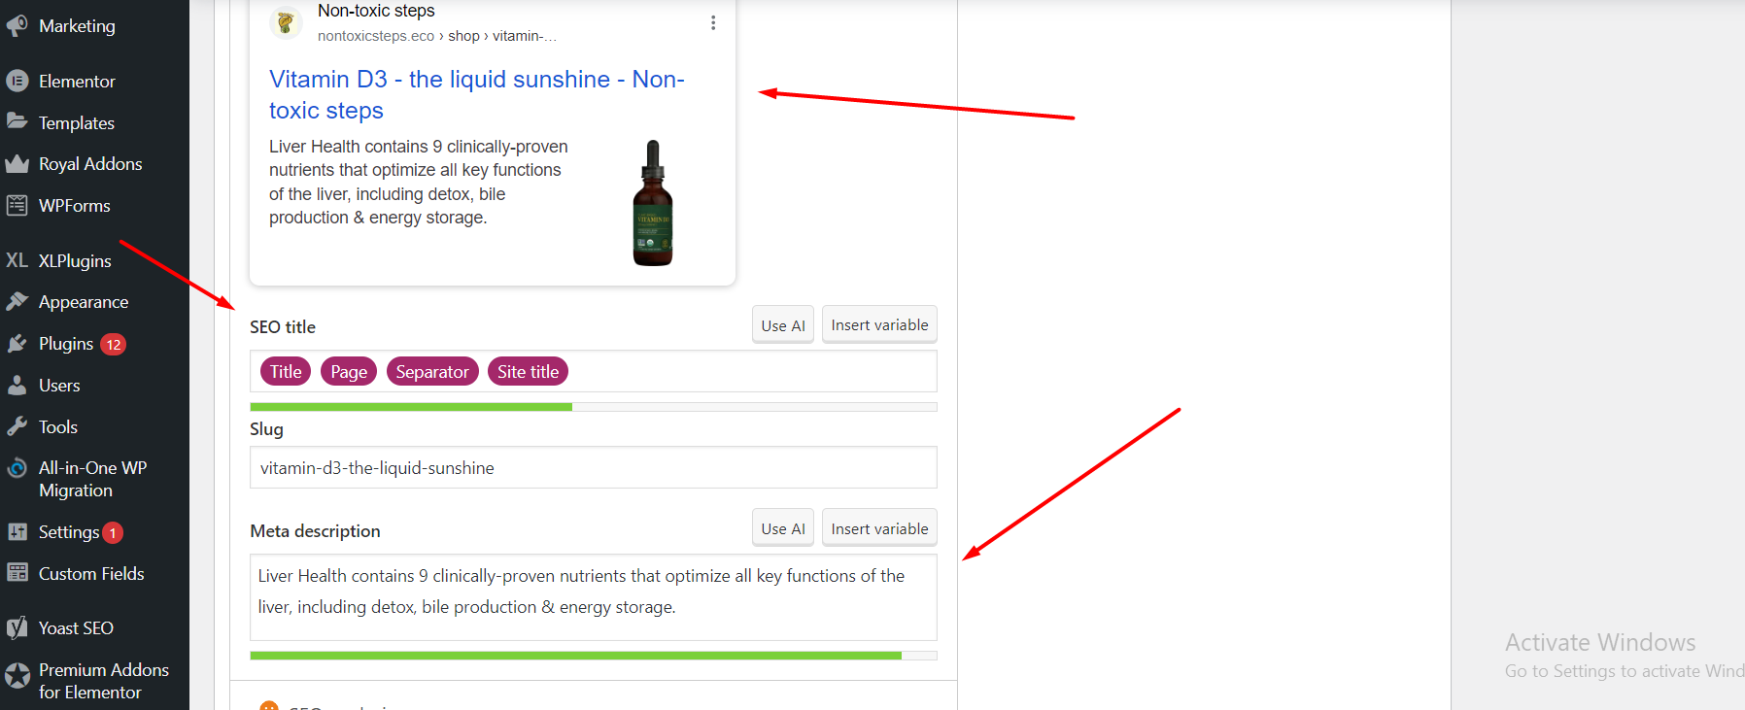Screen dimensions: 1745x710
Task: Click the Users person icon
Action: point(17,386)
